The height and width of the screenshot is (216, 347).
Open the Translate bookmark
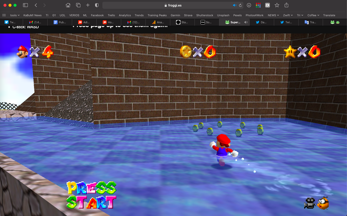[329, 15]
